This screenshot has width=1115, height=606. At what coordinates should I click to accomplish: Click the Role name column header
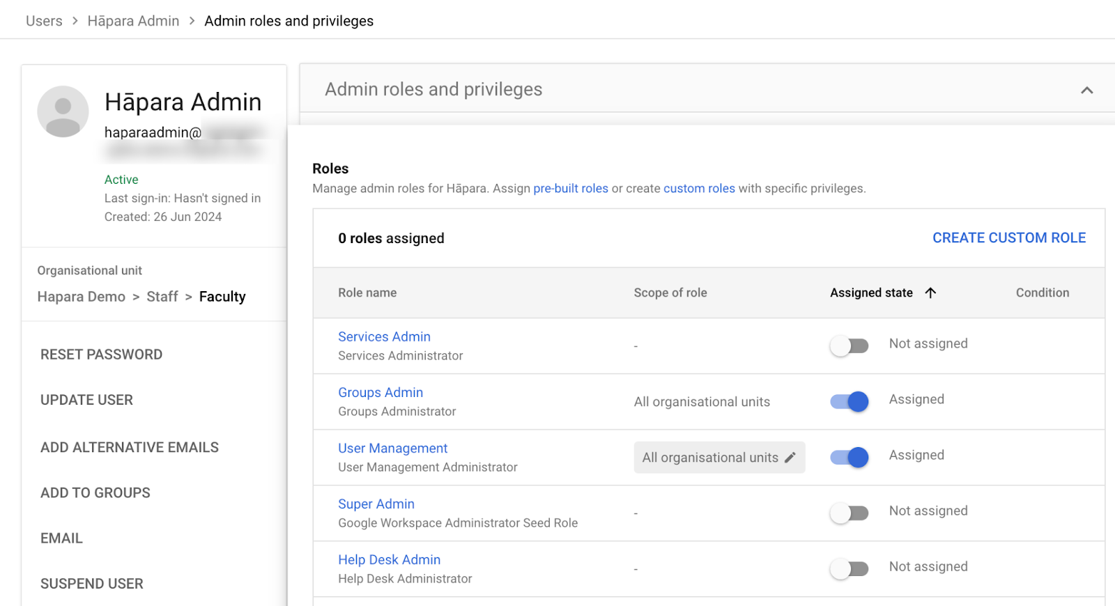click(367, 293)
